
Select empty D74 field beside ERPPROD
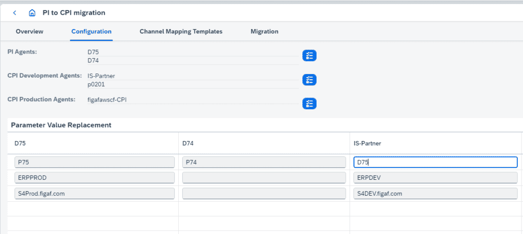point(264,178)
